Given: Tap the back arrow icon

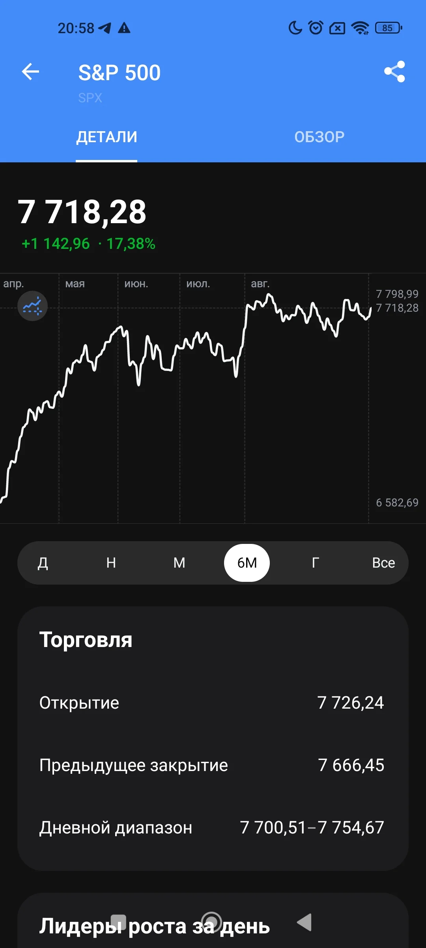Looking at the screenshot, I should tap(30, 72).
